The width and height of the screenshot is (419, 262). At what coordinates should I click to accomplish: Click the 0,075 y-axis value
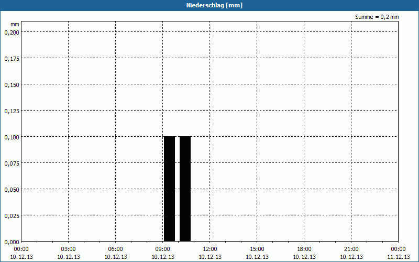tap(12, 163)
